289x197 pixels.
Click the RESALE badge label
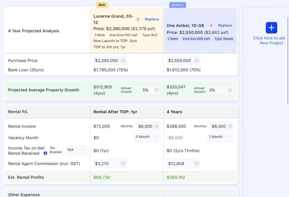point(178,5)
